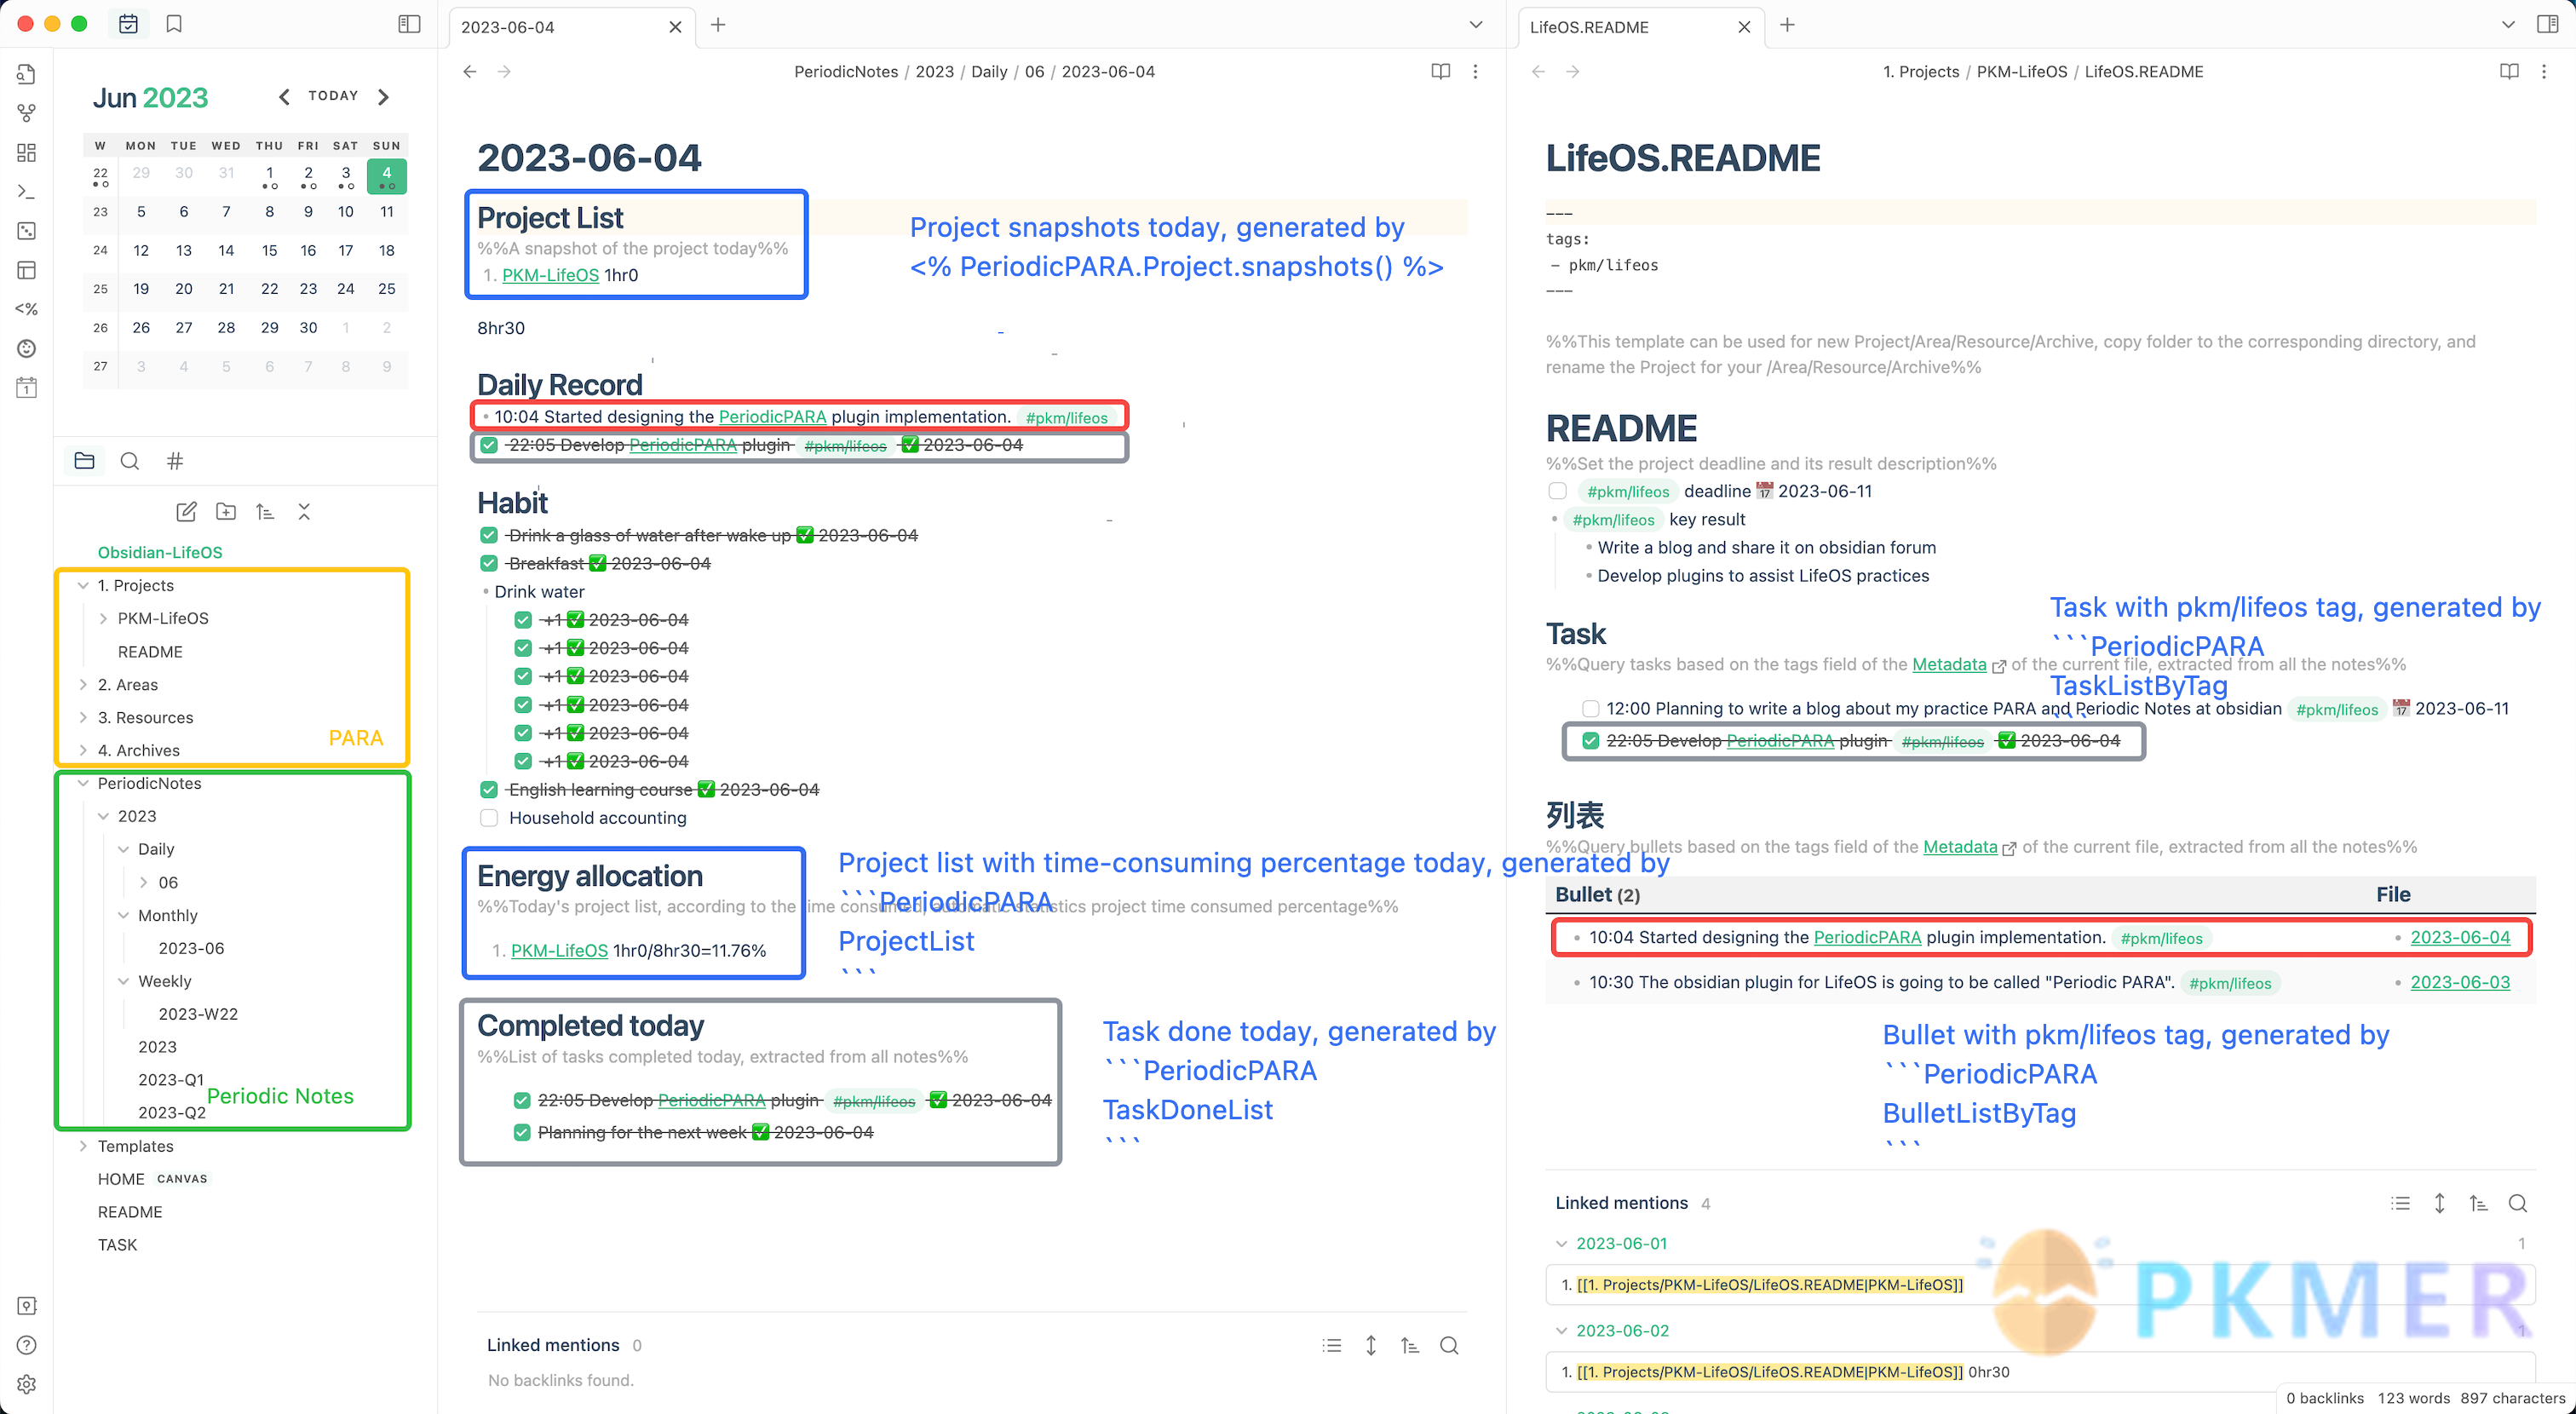
Task: Uncheck the Breakfast habit checkbox
Action: point(489,564)
